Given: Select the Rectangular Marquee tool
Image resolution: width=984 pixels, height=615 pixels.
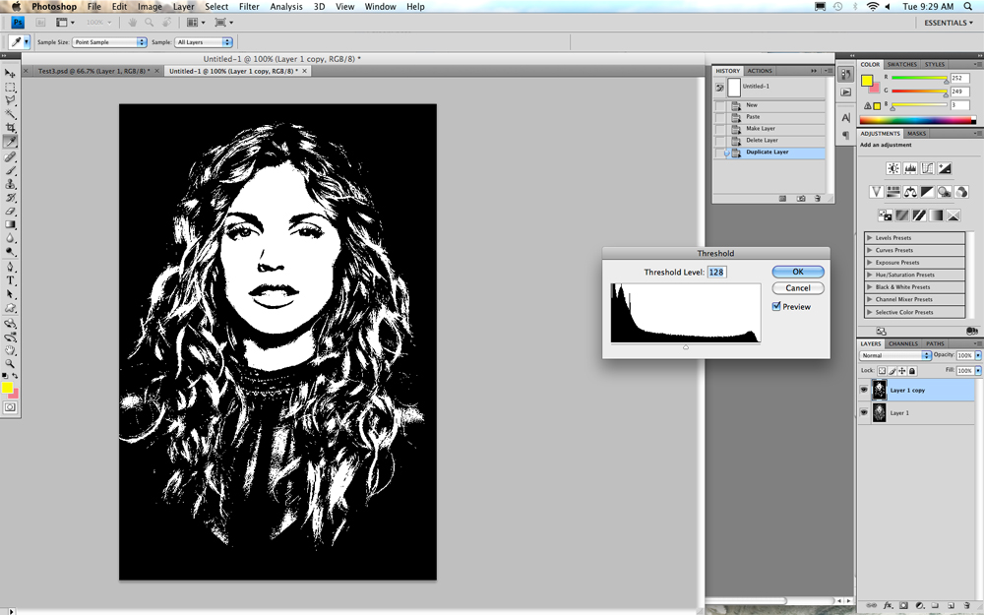Looking at the screenshot, I should pyautogui.click(x=10, y=88).
